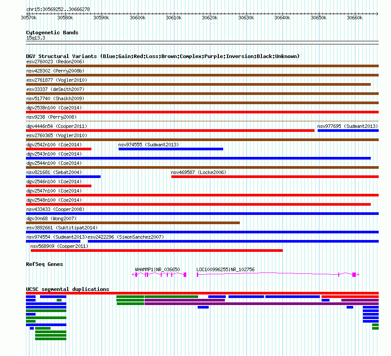Screen dimensions: 391x356
Task: Click dgv2547n100 (Coe2014) variant label
Action: click(54, 191)
